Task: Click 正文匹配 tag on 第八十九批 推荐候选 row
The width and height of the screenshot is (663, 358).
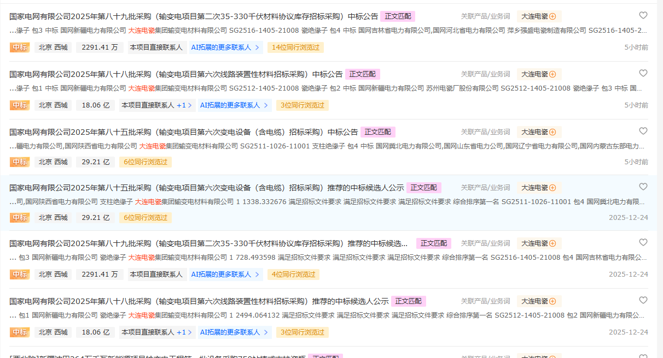Action: pyautogui.click(x=434, y=243)
